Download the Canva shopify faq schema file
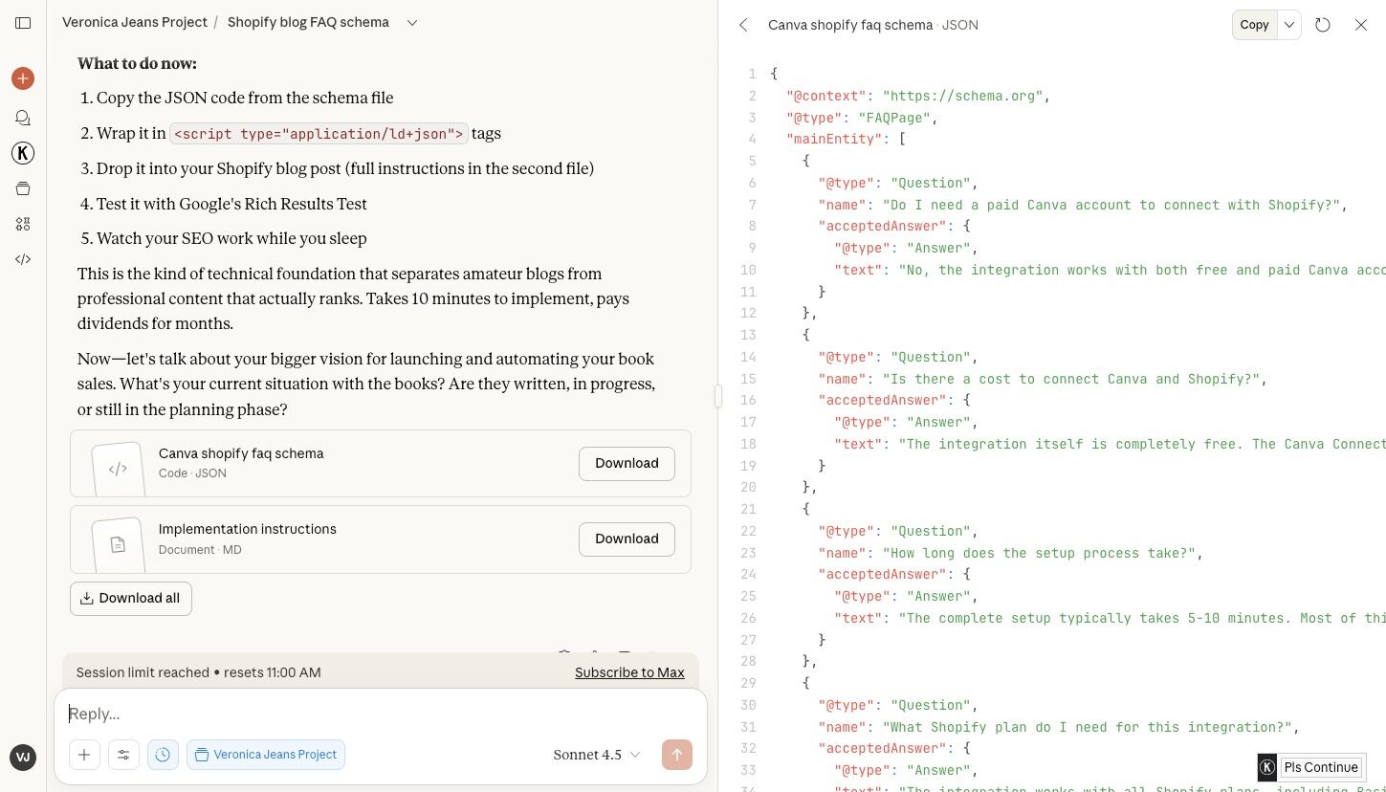The width and height of the screenshot is (1386, 792). tap(627, 463)
